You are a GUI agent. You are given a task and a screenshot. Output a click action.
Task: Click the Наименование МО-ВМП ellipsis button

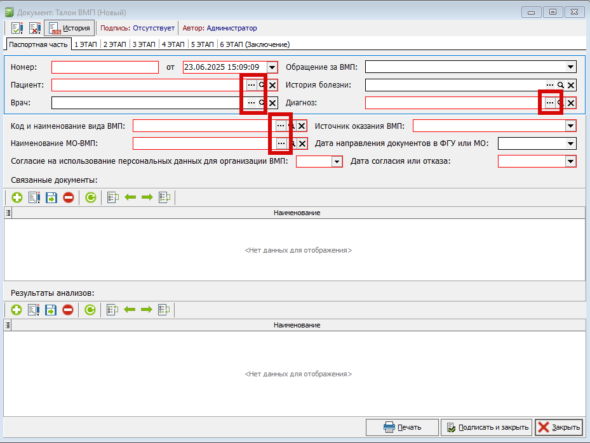click(281, 143)
